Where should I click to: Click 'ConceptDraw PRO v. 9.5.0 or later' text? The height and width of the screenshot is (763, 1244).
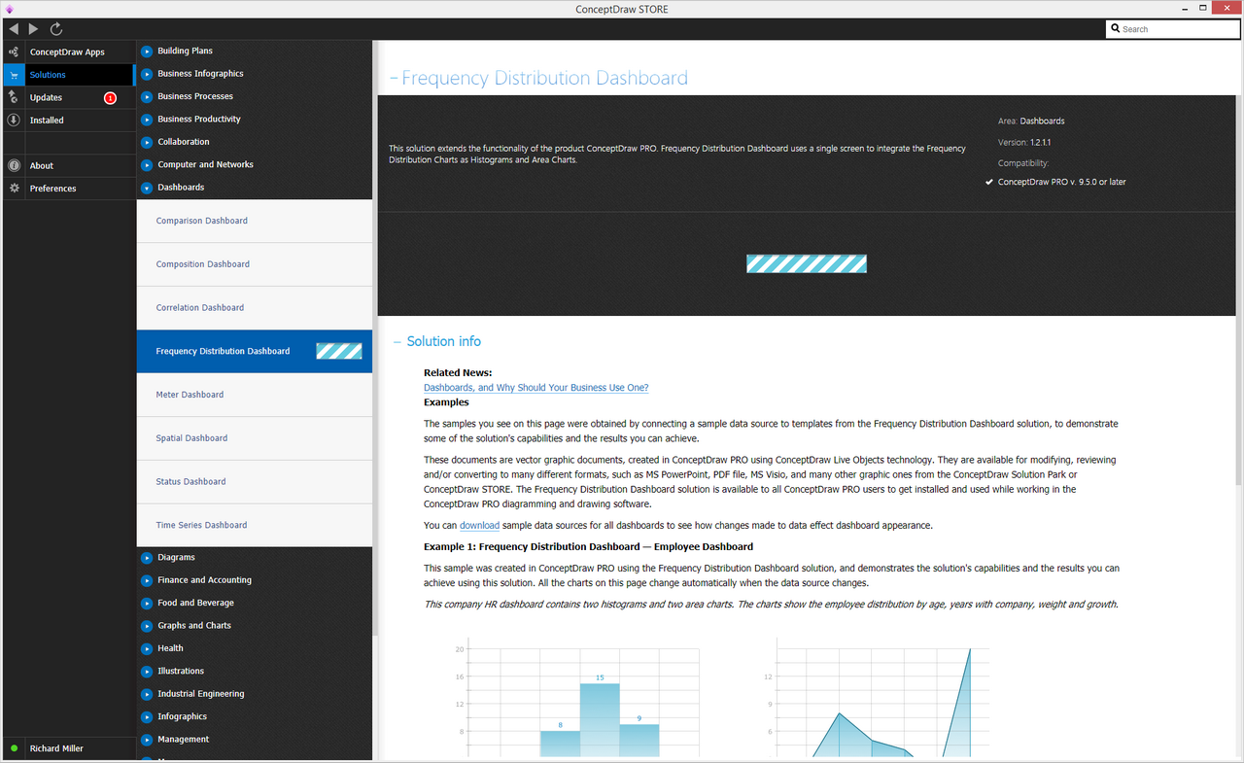[1062, 182]
